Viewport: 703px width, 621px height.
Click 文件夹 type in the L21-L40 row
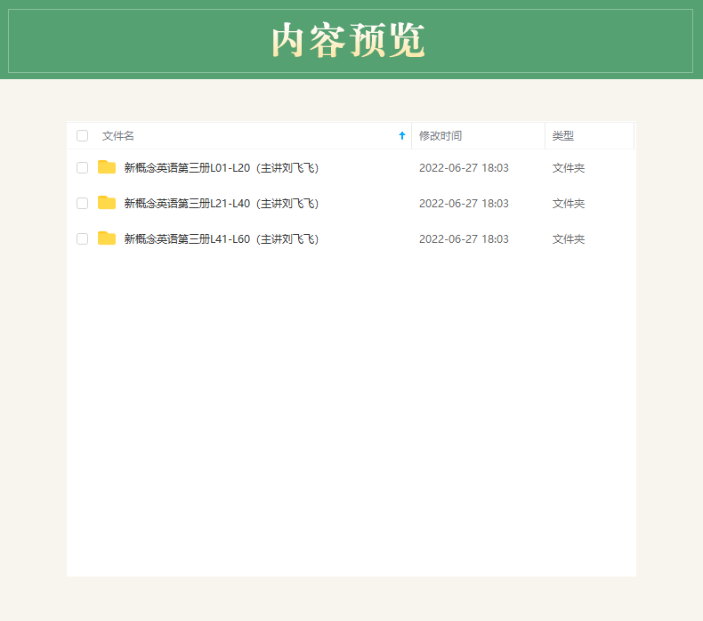(569, 204)
